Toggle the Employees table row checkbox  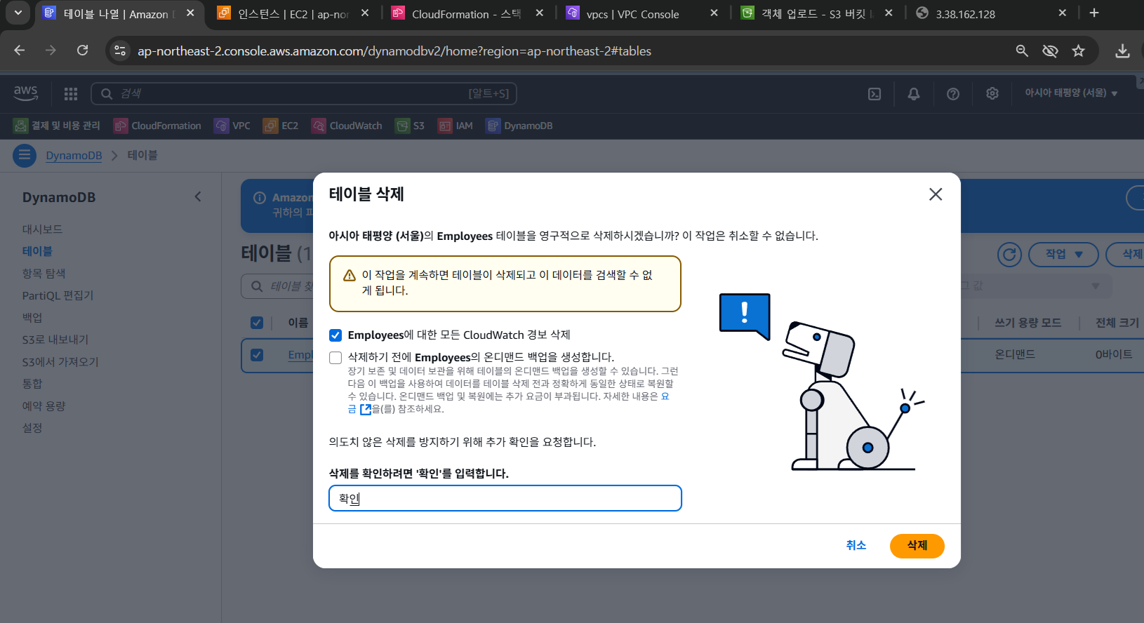[257, 355]
